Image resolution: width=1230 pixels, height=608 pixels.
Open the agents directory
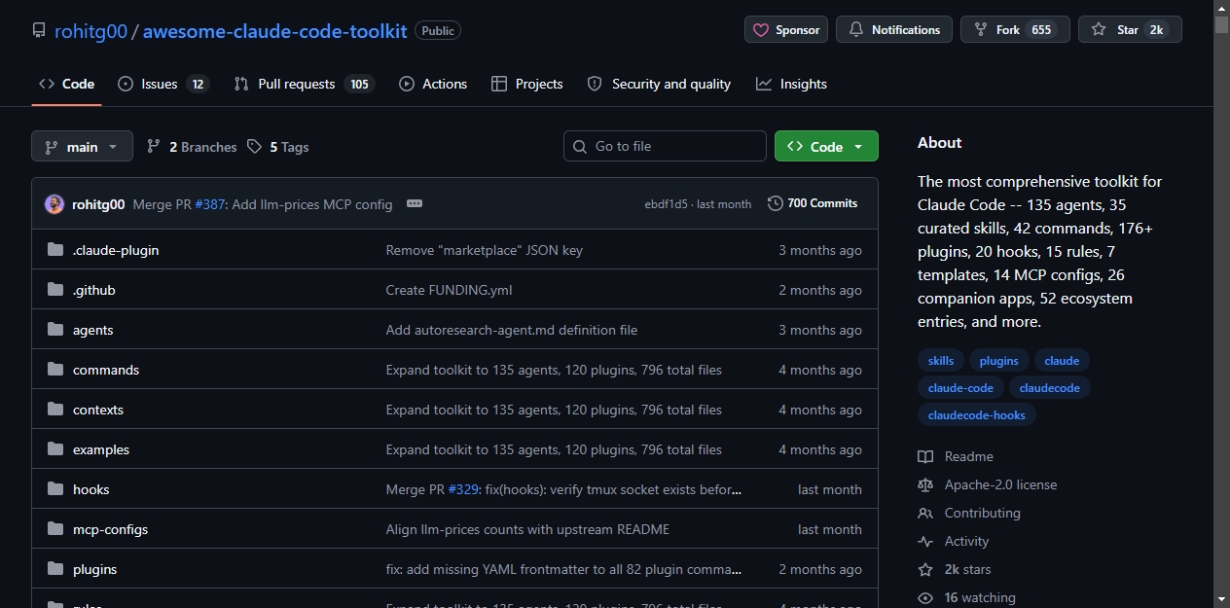(93, 330)
